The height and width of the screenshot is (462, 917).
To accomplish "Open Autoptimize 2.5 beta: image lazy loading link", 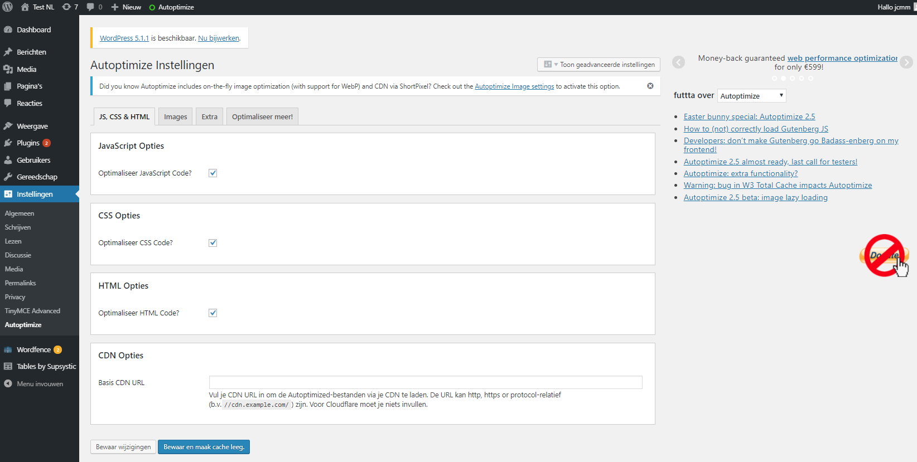I will click(755, 197).
